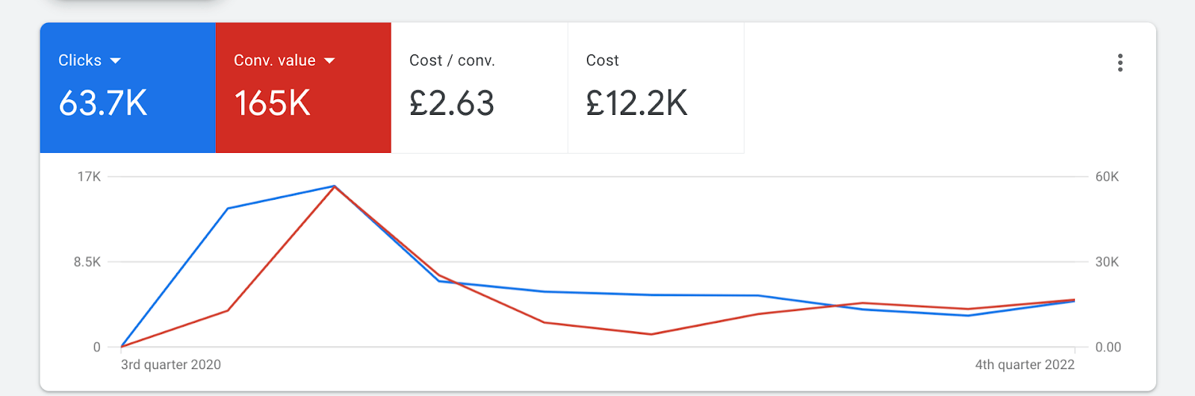Click the 165K conversion value total
Screen dimensions: 1195x396
click(x=272, y=103)
